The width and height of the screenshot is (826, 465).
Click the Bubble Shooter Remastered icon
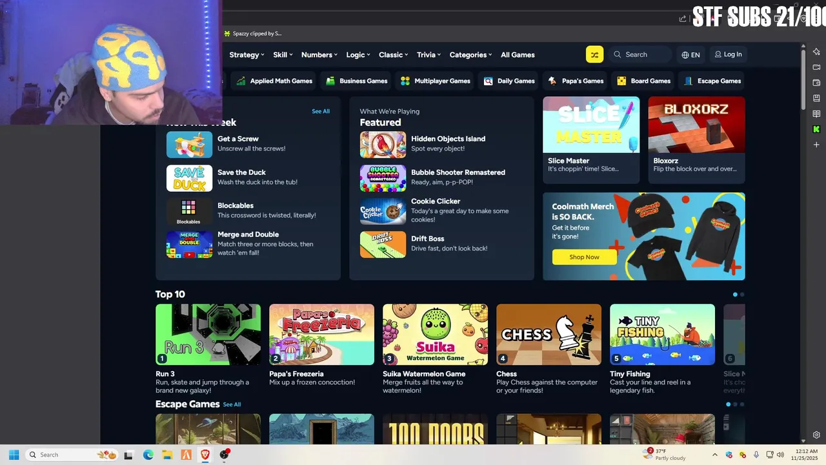(383, 178)
